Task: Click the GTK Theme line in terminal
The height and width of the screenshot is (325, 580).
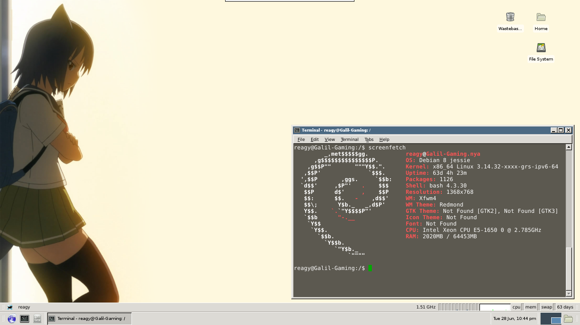Action: tap(482, 211)
